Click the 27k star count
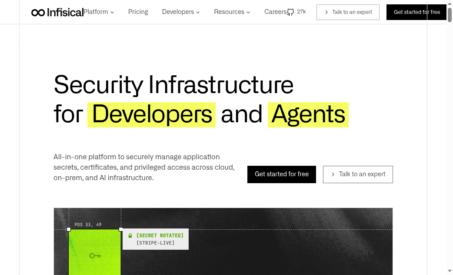Image resolution: width=453 pixels, height=275 pixels. coord(301,12)
